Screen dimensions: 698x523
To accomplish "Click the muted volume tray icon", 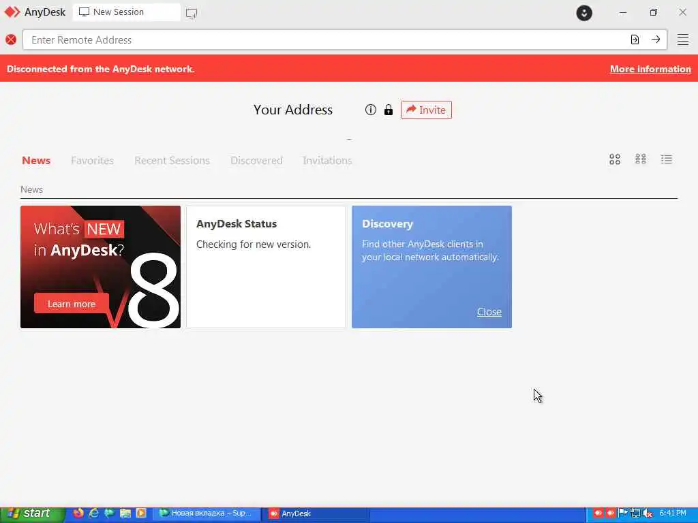I will (x=648, y=513).
